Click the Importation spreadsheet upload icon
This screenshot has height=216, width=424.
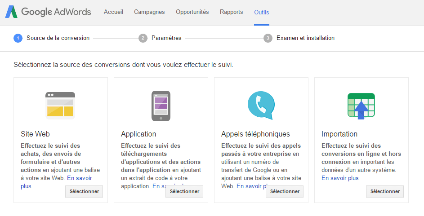361,106
